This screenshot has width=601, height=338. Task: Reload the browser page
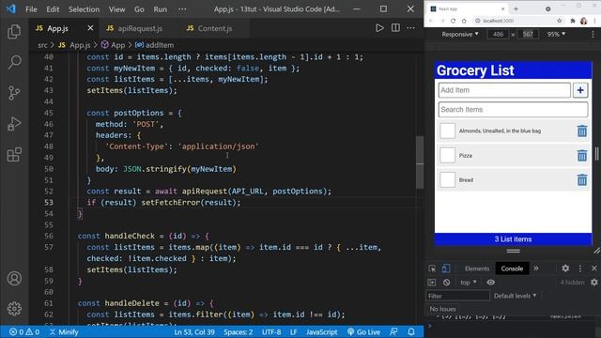click(453, 21)
